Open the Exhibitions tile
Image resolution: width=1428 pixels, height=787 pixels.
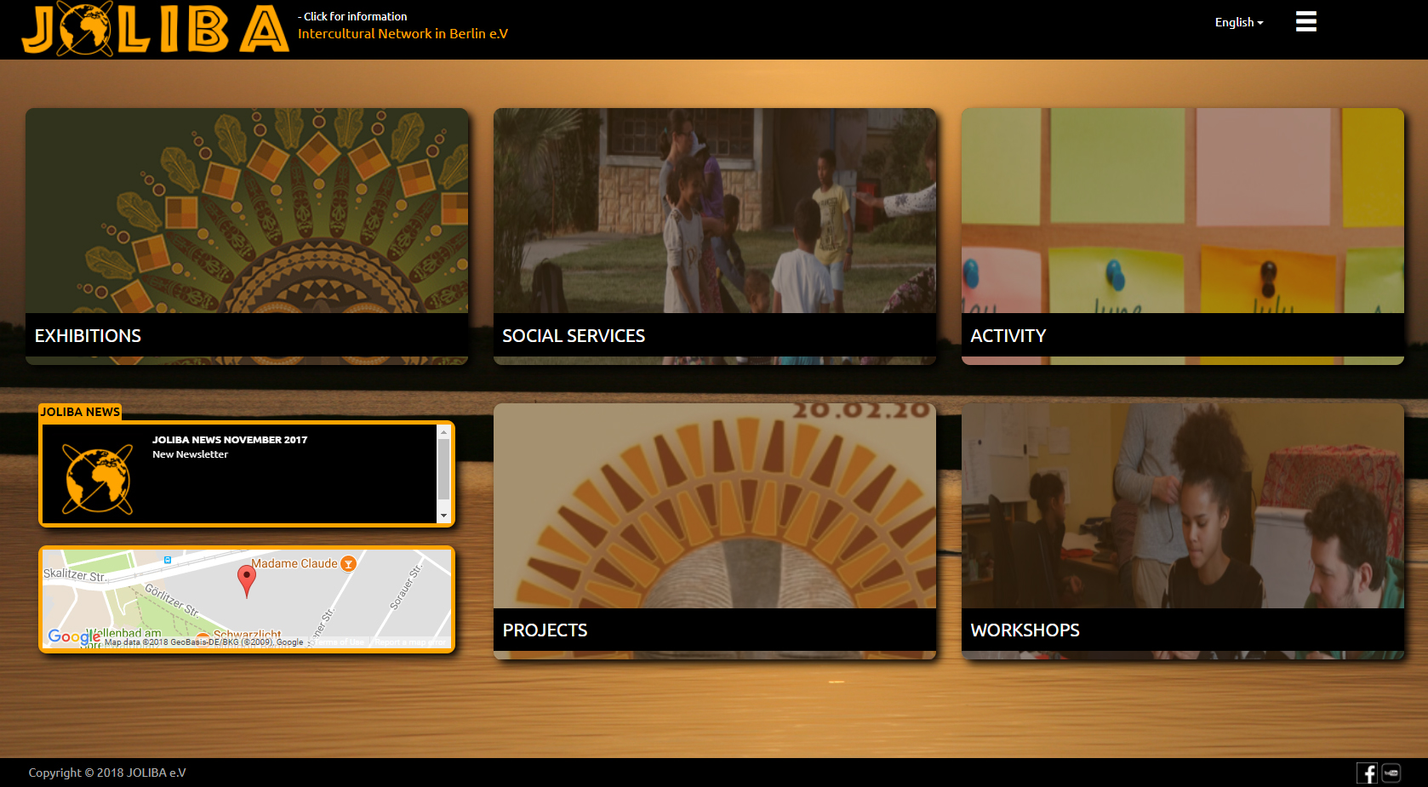247,237
